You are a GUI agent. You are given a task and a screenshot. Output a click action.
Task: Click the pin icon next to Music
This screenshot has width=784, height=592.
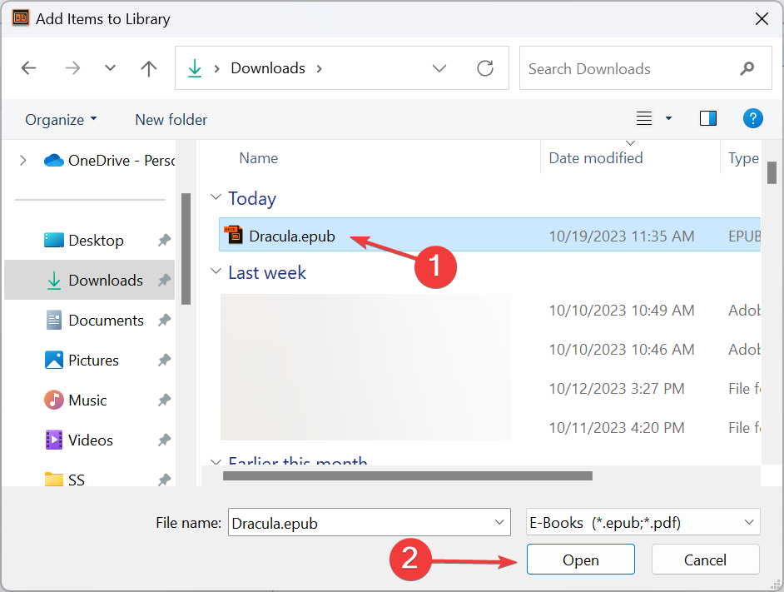[164, 400]
